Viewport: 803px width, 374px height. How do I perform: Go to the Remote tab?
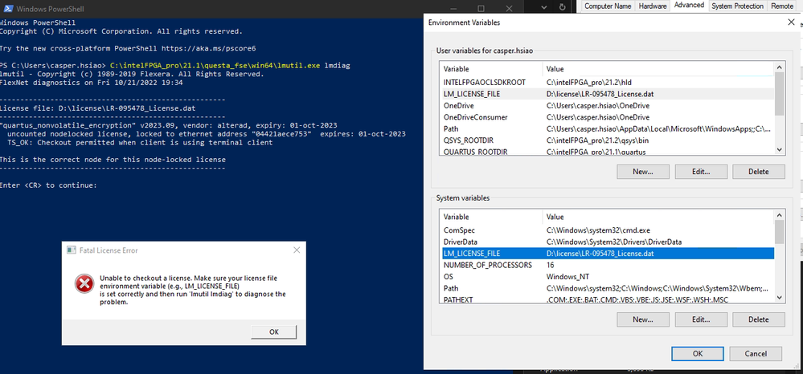[781, 6]
